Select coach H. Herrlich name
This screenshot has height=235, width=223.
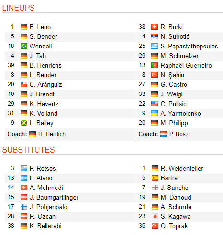click(x=52, y=134)
